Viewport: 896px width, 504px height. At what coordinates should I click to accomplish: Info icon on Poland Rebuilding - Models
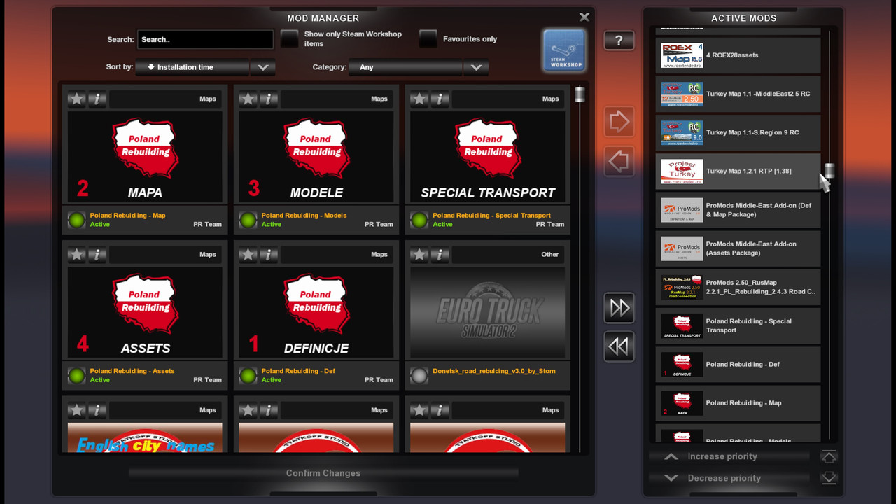coord(269,99)
